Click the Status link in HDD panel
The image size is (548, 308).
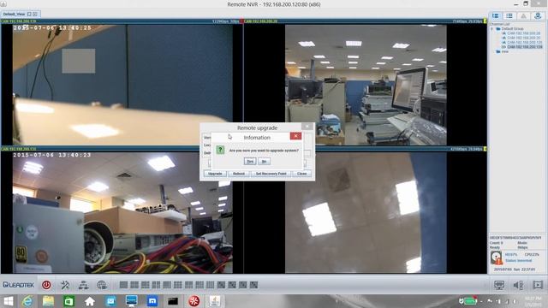point(518,260)
